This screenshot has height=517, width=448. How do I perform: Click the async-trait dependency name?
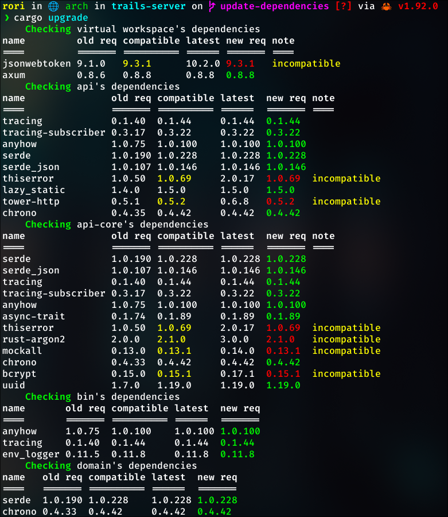pyautogui.click(x=34, y=317)
